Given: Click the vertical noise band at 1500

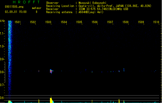Looking at the screenshot, I should pyautogui.click(x=10, y=60).
